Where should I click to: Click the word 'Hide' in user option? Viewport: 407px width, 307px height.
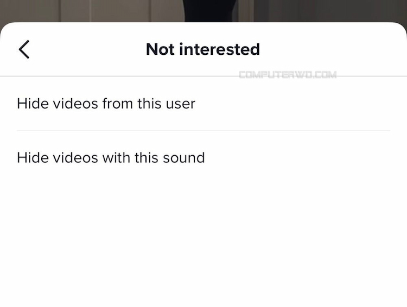tap(33, 104)
